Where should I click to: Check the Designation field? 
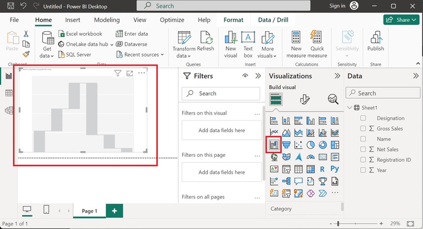pos(363,118)
